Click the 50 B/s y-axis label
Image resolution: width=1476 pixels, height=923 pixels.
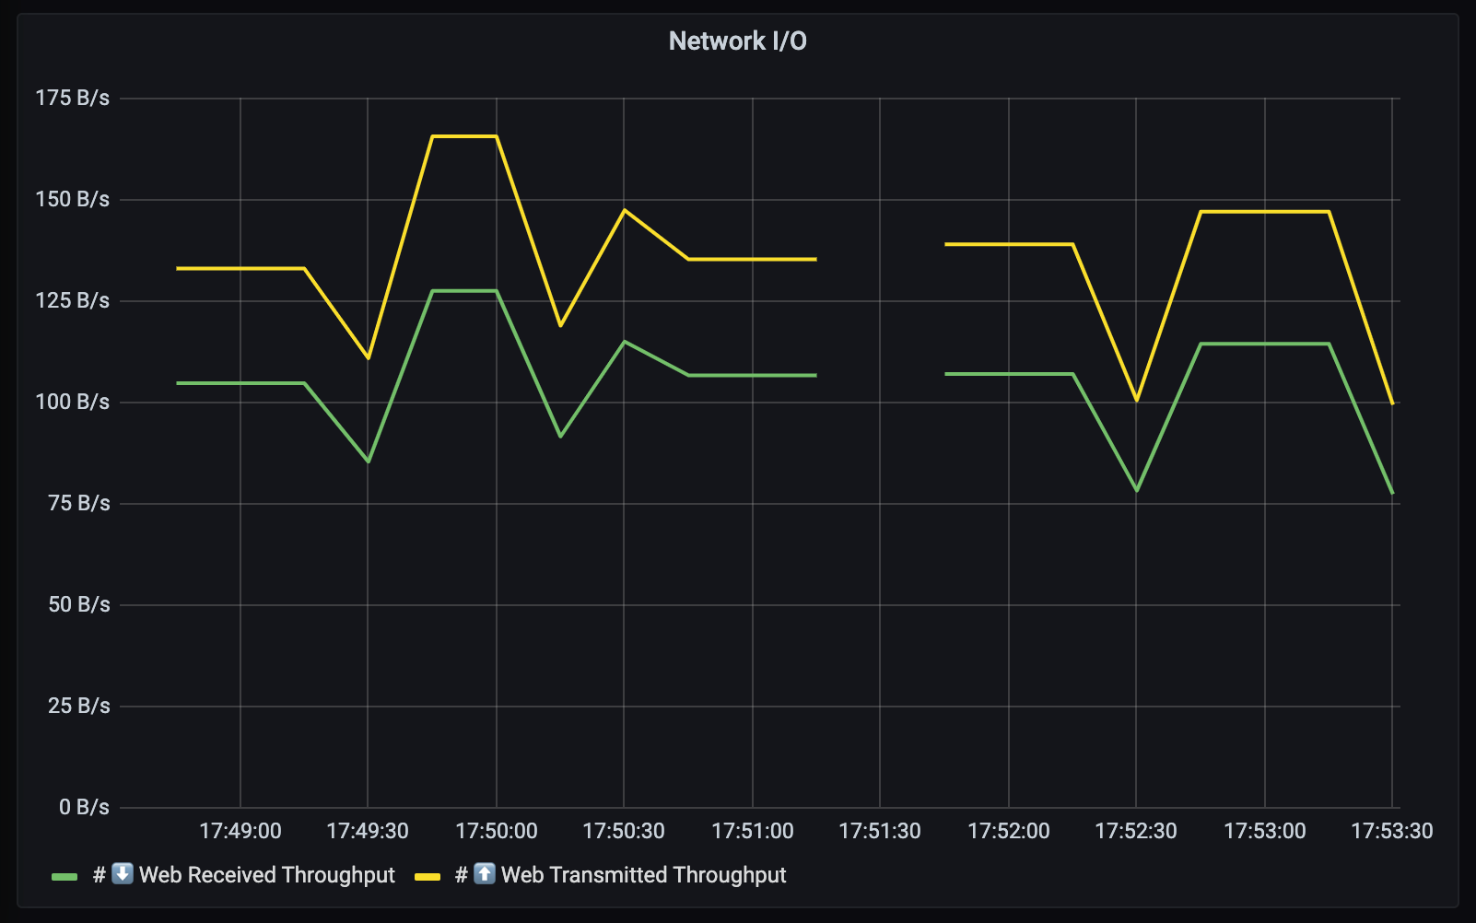pos(78,604)
